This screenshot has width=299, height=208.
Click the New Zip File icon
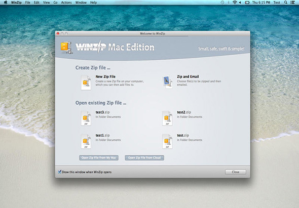(86, 82)
